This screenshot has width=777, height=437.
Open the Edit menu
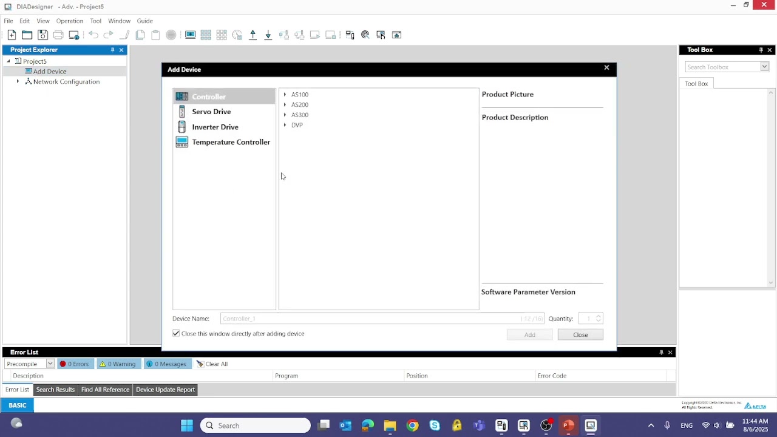[24, 21]
